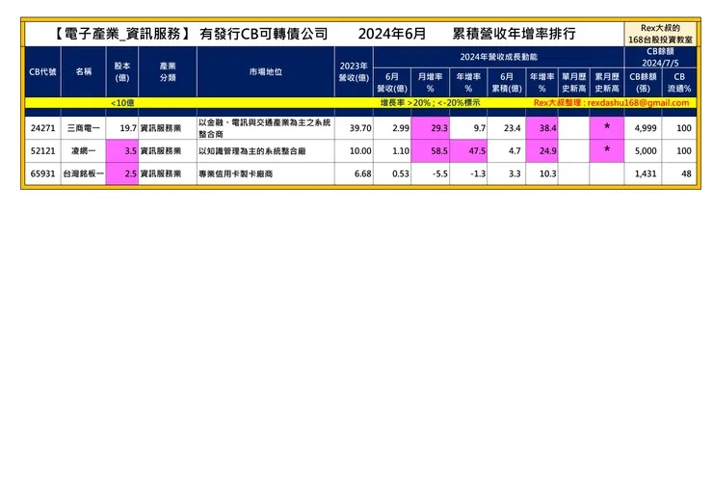This screenshot has width=713, height=504.
Task: Select 資訊服務業 in the 三商電一 row
Action: click(161, 128)
